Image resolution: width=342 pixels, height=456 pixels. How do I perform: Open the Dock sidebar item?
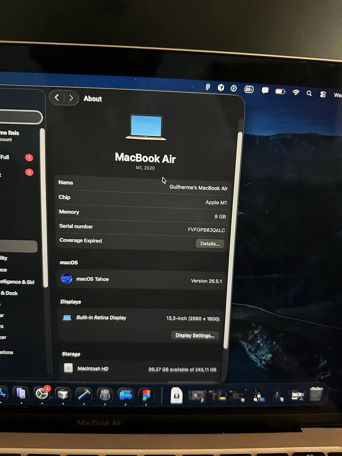point(10,293)
